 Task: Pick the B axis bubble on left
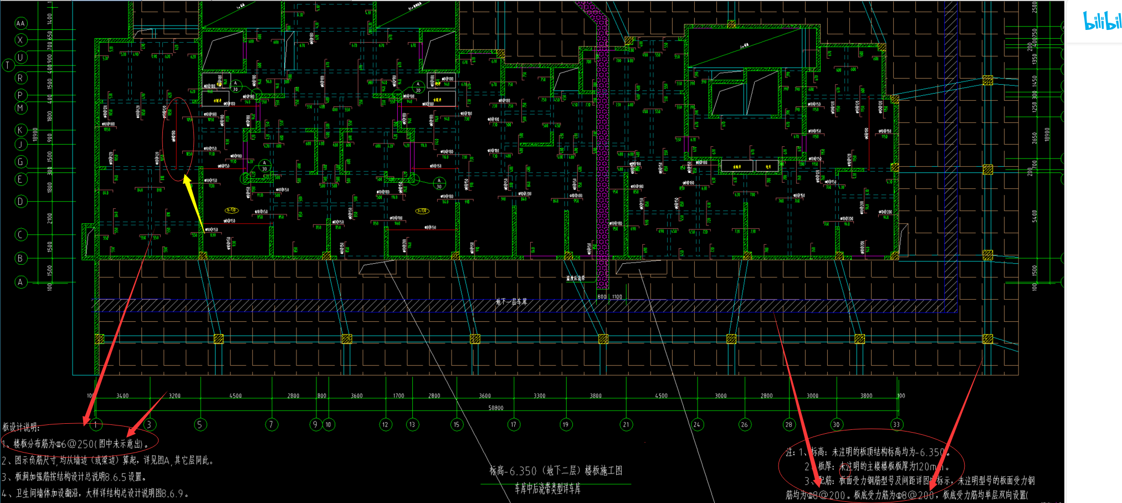tap(21, 258)
